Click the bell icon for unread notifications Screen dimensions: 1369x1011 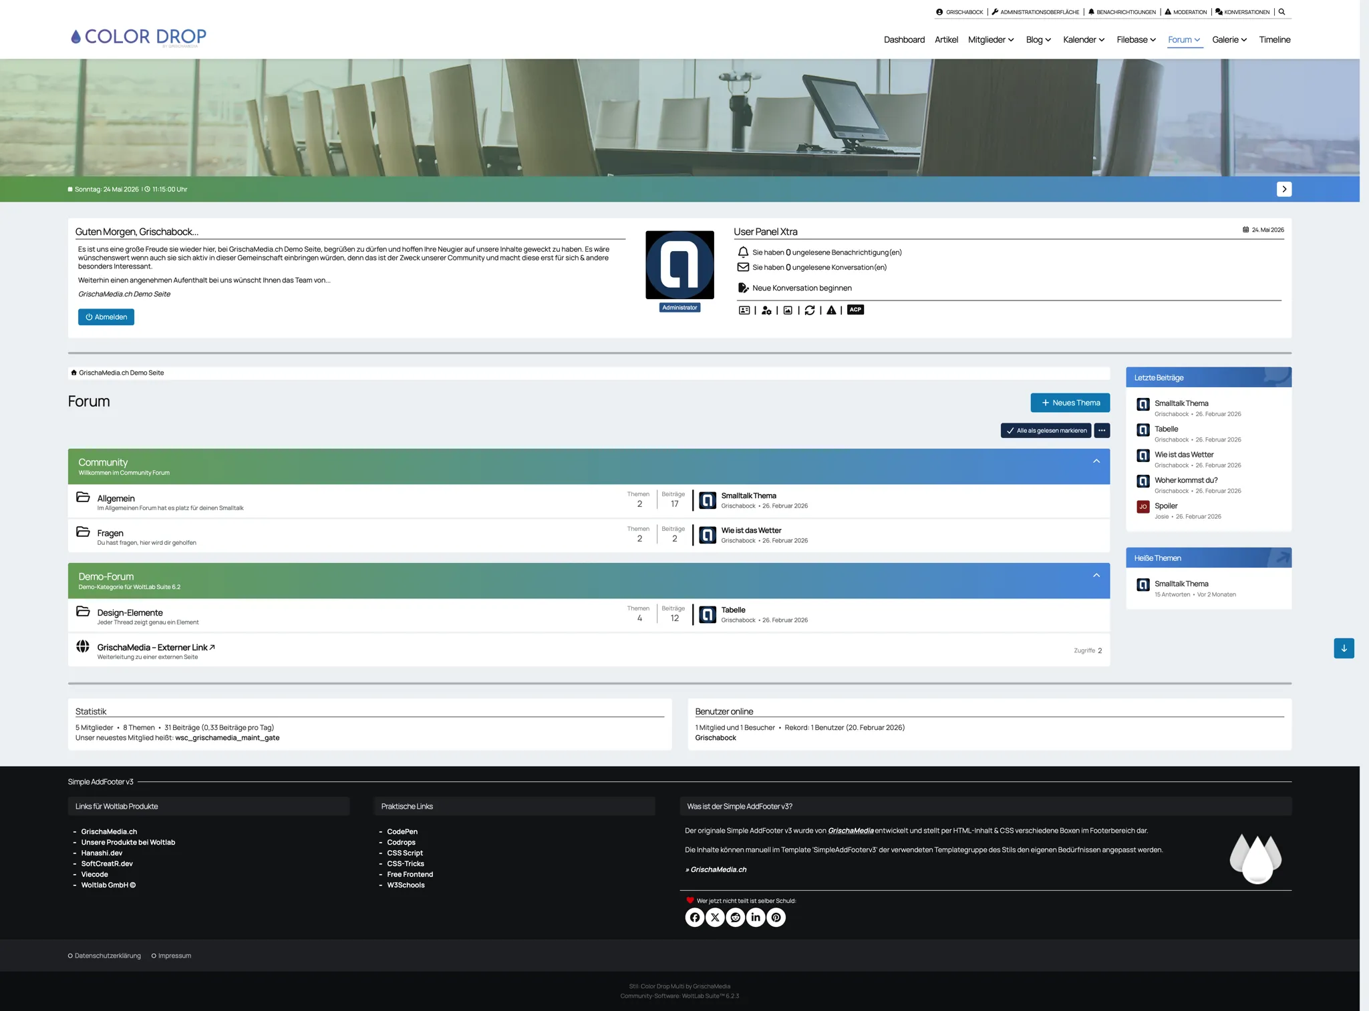point(743,252)
